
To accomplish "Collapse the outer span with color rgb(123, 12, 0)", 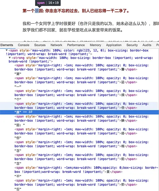I will tap(7, 50).
